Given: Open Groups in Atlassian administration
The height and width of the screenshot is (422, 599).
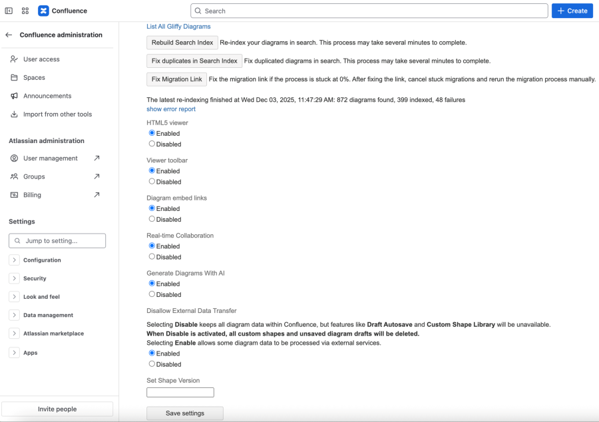Looking at the screenshot, I should (34, 176).
